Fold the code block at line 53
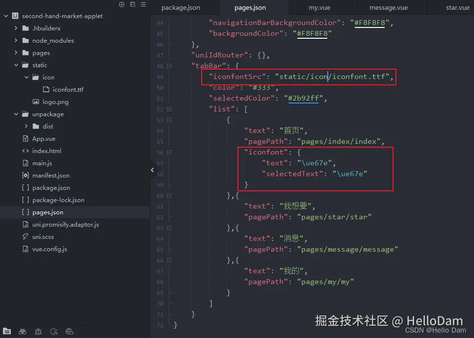 click(169, 120)
